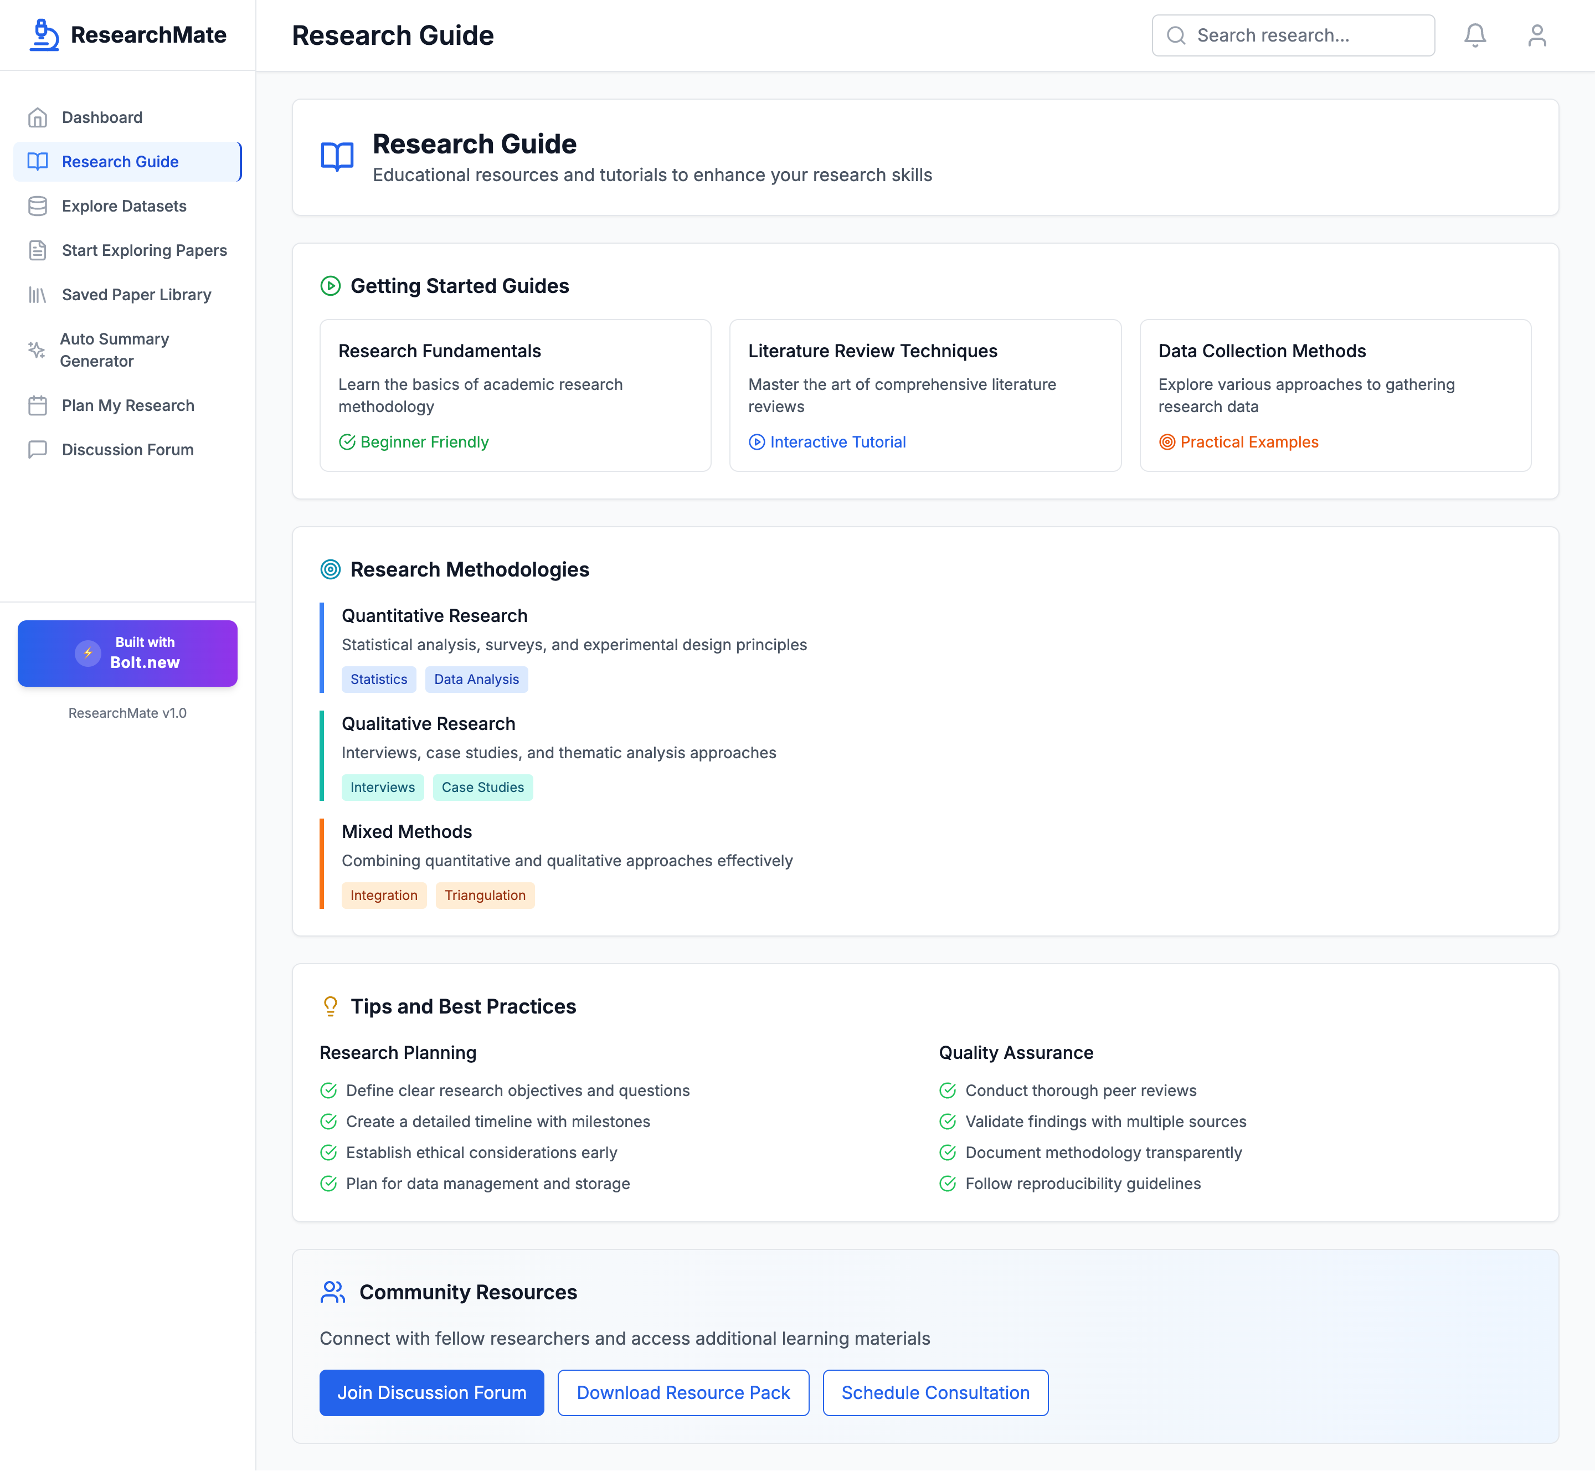Click the Plan My Research calendar icon
Screen dimensions: 1595x1471
38,406
